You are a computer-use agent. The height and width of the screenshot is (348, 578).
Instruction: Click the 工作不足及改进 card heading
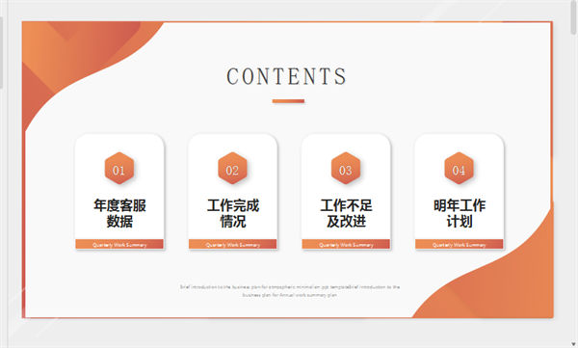tap(346, 213)
